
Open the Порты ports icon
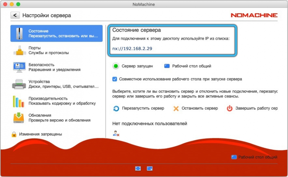pyautogui.click(x=19, y=51)
